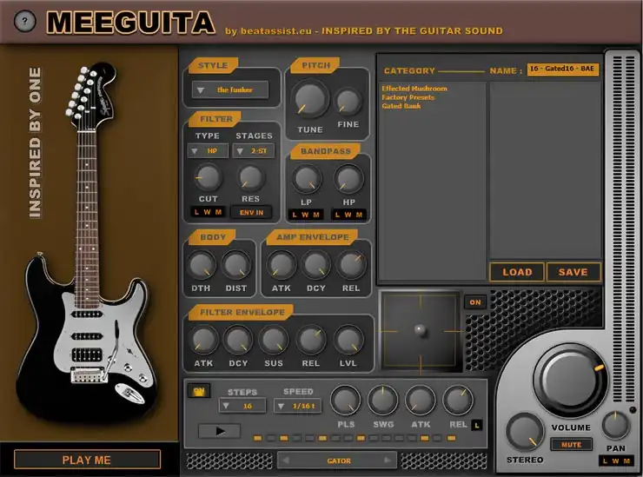Image resolution: width=643 pixels, height=477 pixels.
Task: Open the help question mark icon
Action: click(24, 21)
